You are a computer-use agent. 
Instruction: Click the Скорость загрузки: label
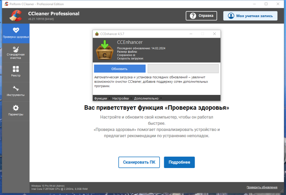tap(130, 58)
